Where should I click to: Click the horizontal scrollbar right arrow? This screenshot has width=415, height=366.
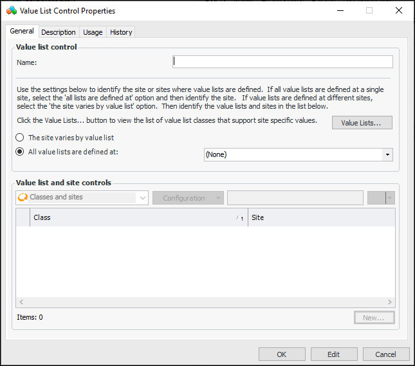tap(390, 302)
